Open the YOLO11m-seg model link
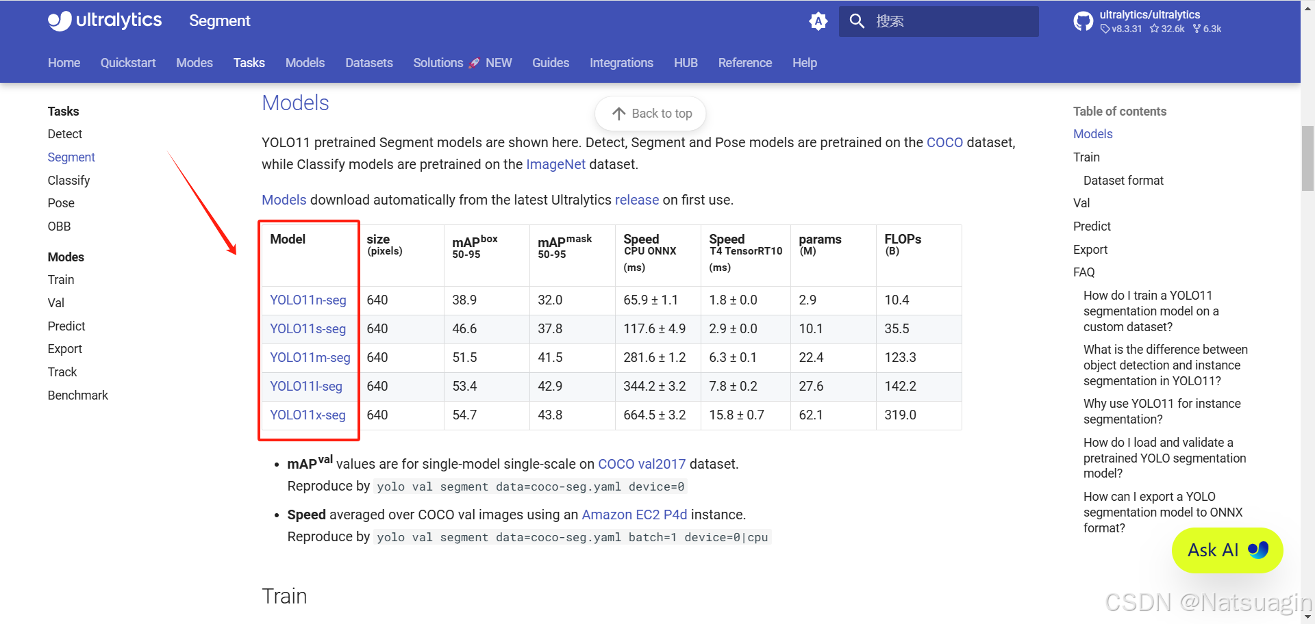Viewport: 1315px width, 624px height. click(x=310, y=358)
